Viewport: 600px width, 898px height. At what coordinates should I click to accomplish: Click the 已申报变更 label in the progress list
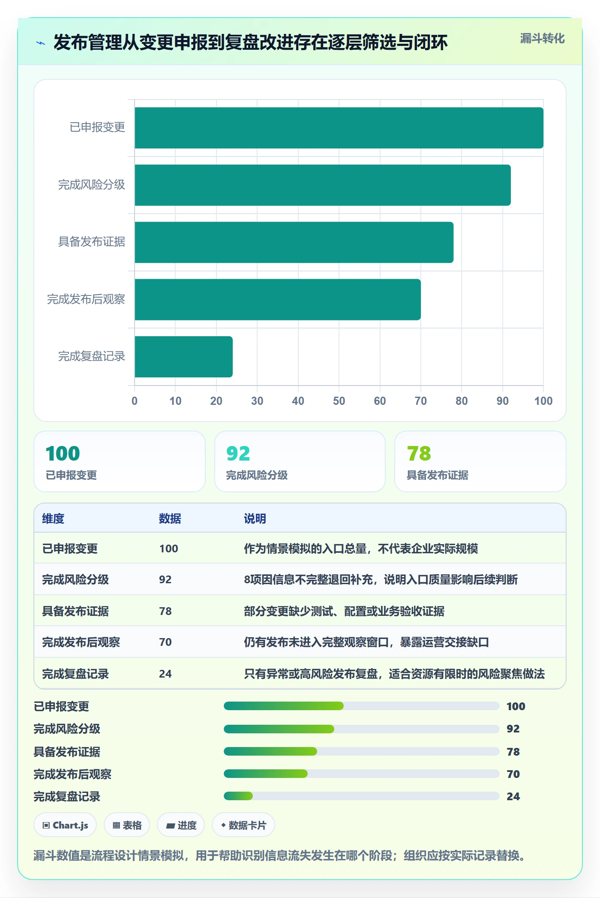point(62,706)
